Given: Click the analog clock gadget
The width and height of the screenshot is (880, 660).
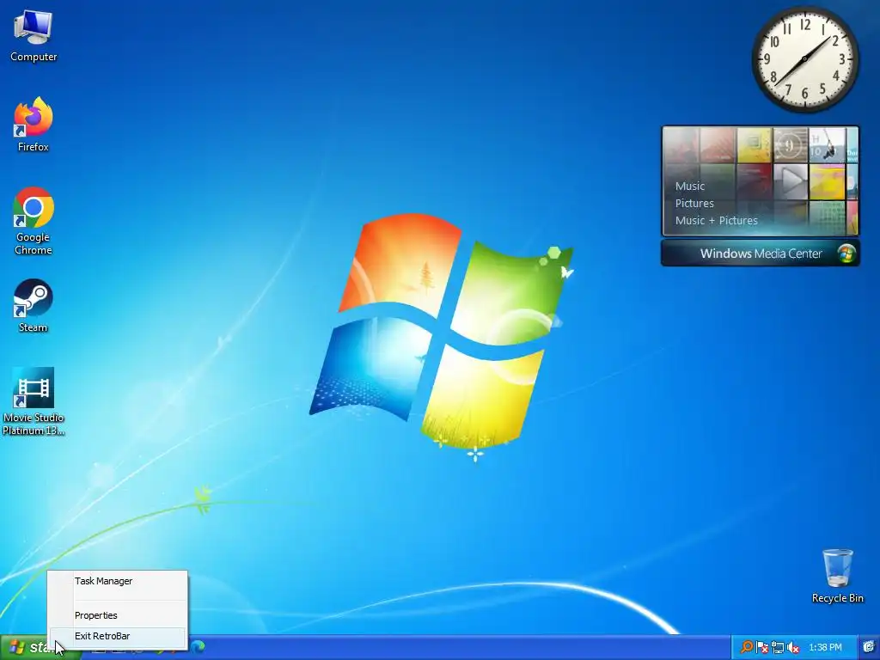Looking at the screenshot, I should click(804, 59).
